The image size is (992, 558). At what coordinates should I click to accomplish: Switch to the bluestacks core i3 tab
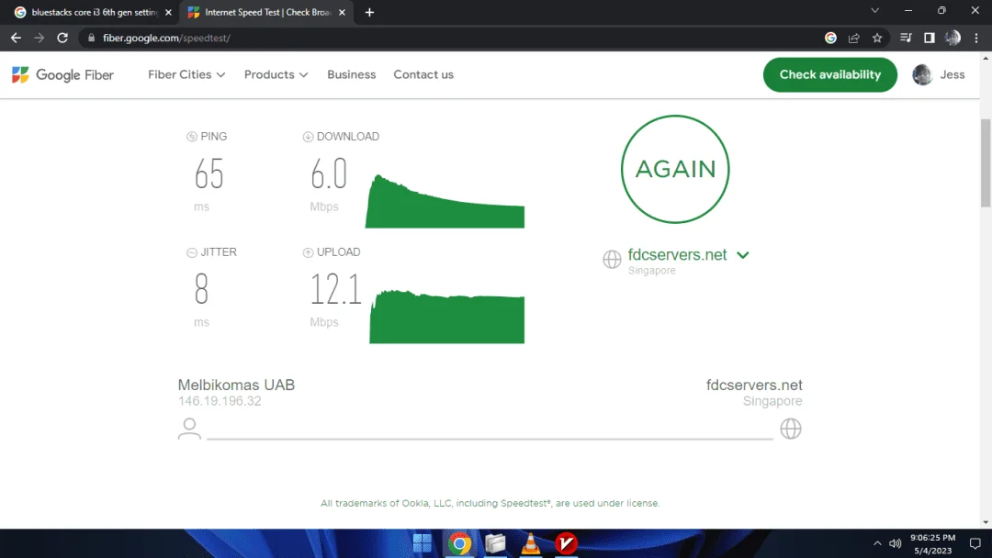click(94, 12)
